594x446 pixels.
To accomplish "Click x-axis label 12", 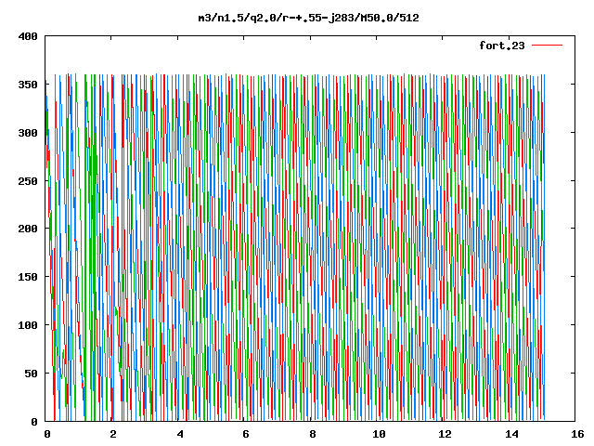I will pyautogui.click(x=445, y=434).
